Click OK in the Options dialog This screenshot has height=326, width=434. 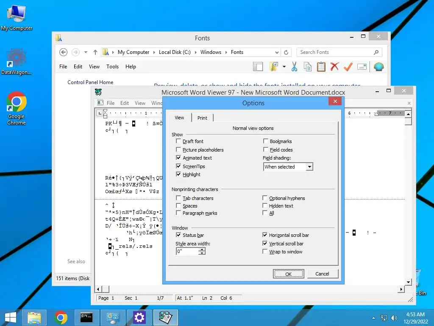(x=288, y=274)
